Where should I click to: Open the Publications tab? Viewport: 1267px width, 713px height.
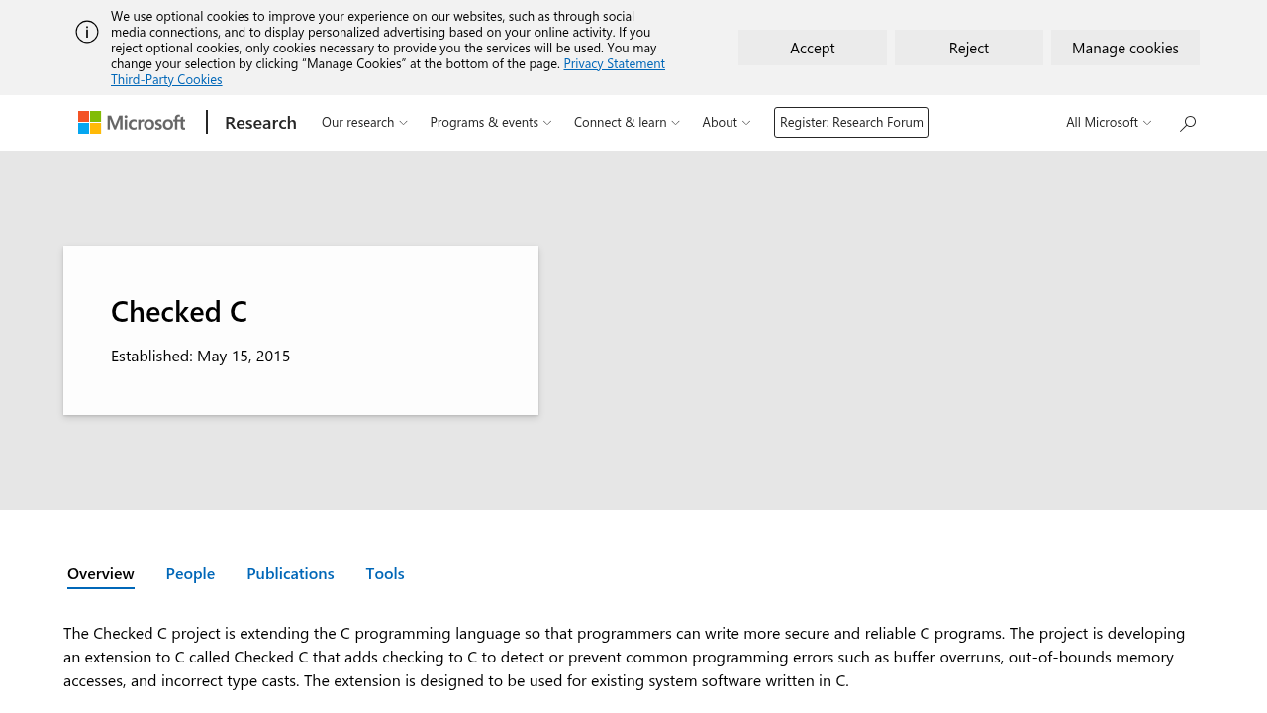pyautogui.click(x=290, y=574)
